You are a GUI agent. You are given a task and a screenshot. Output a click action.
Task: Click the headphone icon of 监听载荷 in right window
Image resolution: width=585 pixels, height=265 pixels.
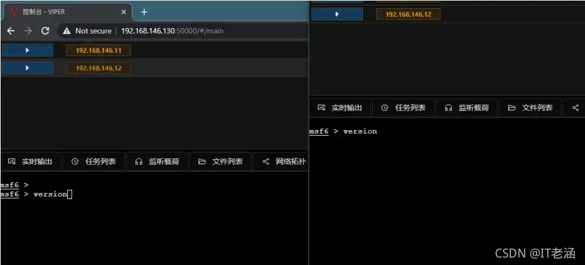click(448, 108)
